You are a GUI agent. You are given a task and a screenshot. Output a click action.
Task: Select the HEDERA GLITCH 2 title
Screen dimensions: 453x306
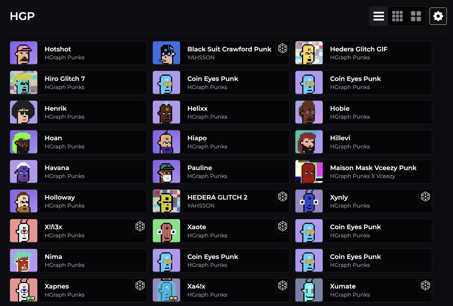pyautogui.click(x=217, y=197)
